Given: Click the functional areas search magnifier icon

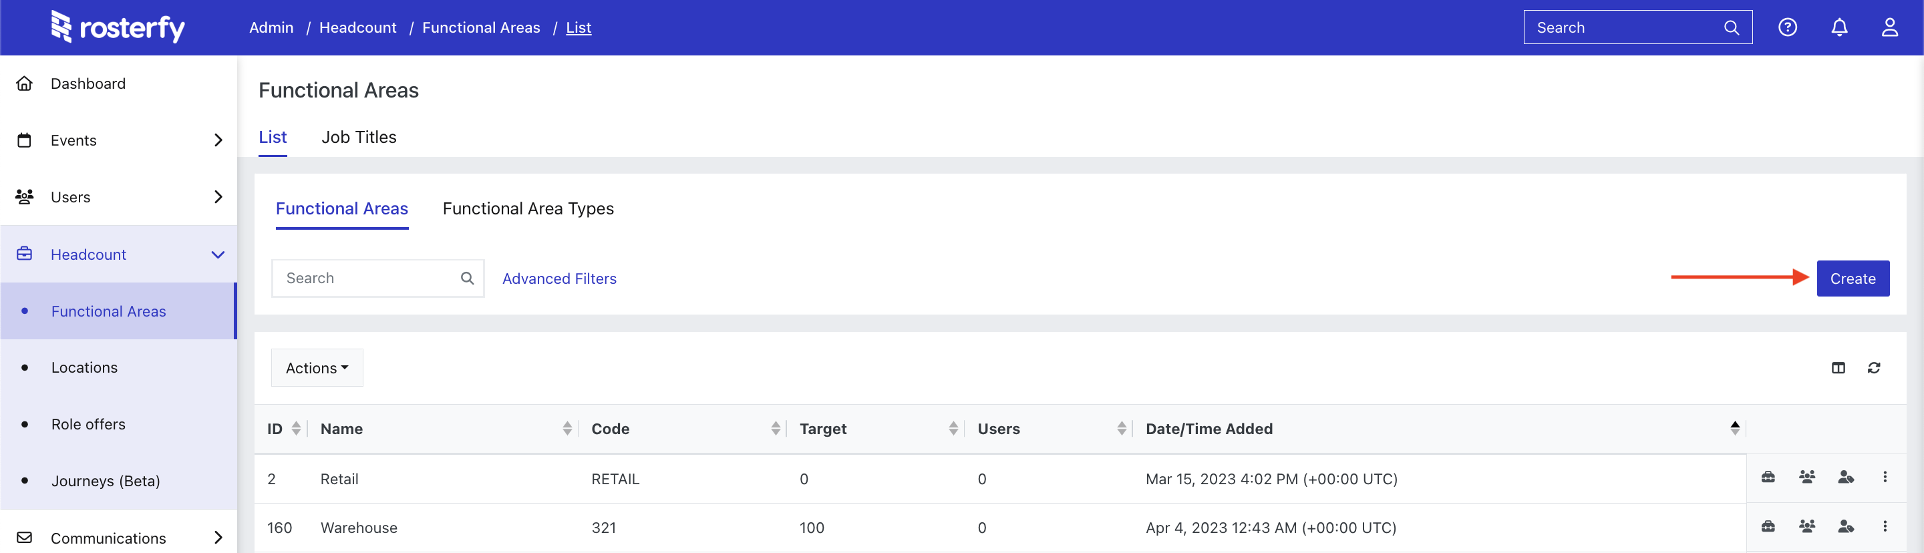Looking at the screenshot, I should pyautogui.click(x=468, y=279).
